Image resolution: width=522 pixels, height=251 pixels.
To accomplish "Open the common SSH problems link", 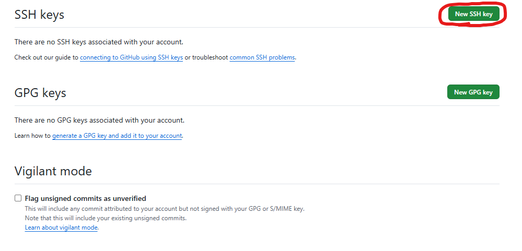I will point(262,57).
